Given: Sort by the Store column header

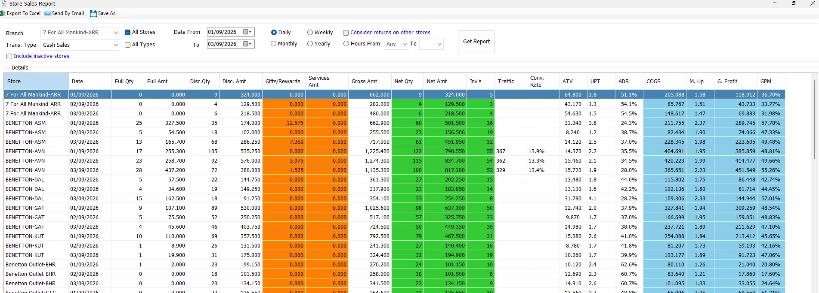Looking at the screenshot, I should (36, 82).
